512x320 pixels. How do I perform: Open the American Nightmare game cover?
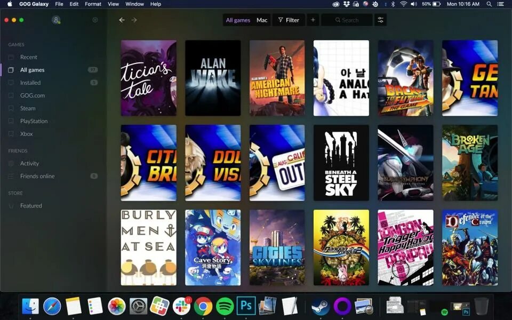click(277, 78)
